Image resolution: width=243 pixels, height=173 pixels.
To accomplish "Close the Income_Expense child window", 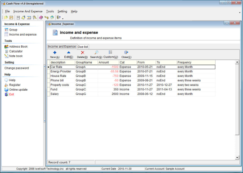I will [x=235, y=23].
